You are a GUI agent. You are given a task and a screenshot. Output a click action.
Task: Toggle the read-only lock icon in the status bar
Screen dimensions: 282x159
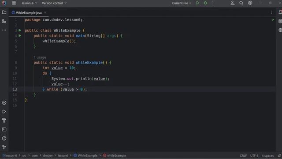coord(279,155)
